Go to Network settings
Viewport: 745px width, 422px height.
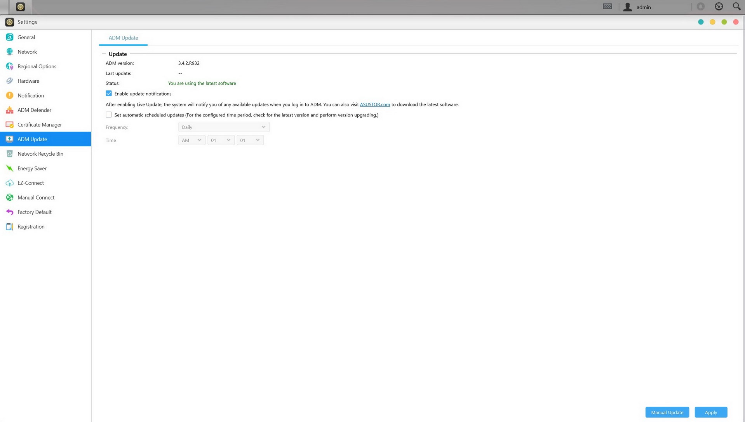point(45,52)
